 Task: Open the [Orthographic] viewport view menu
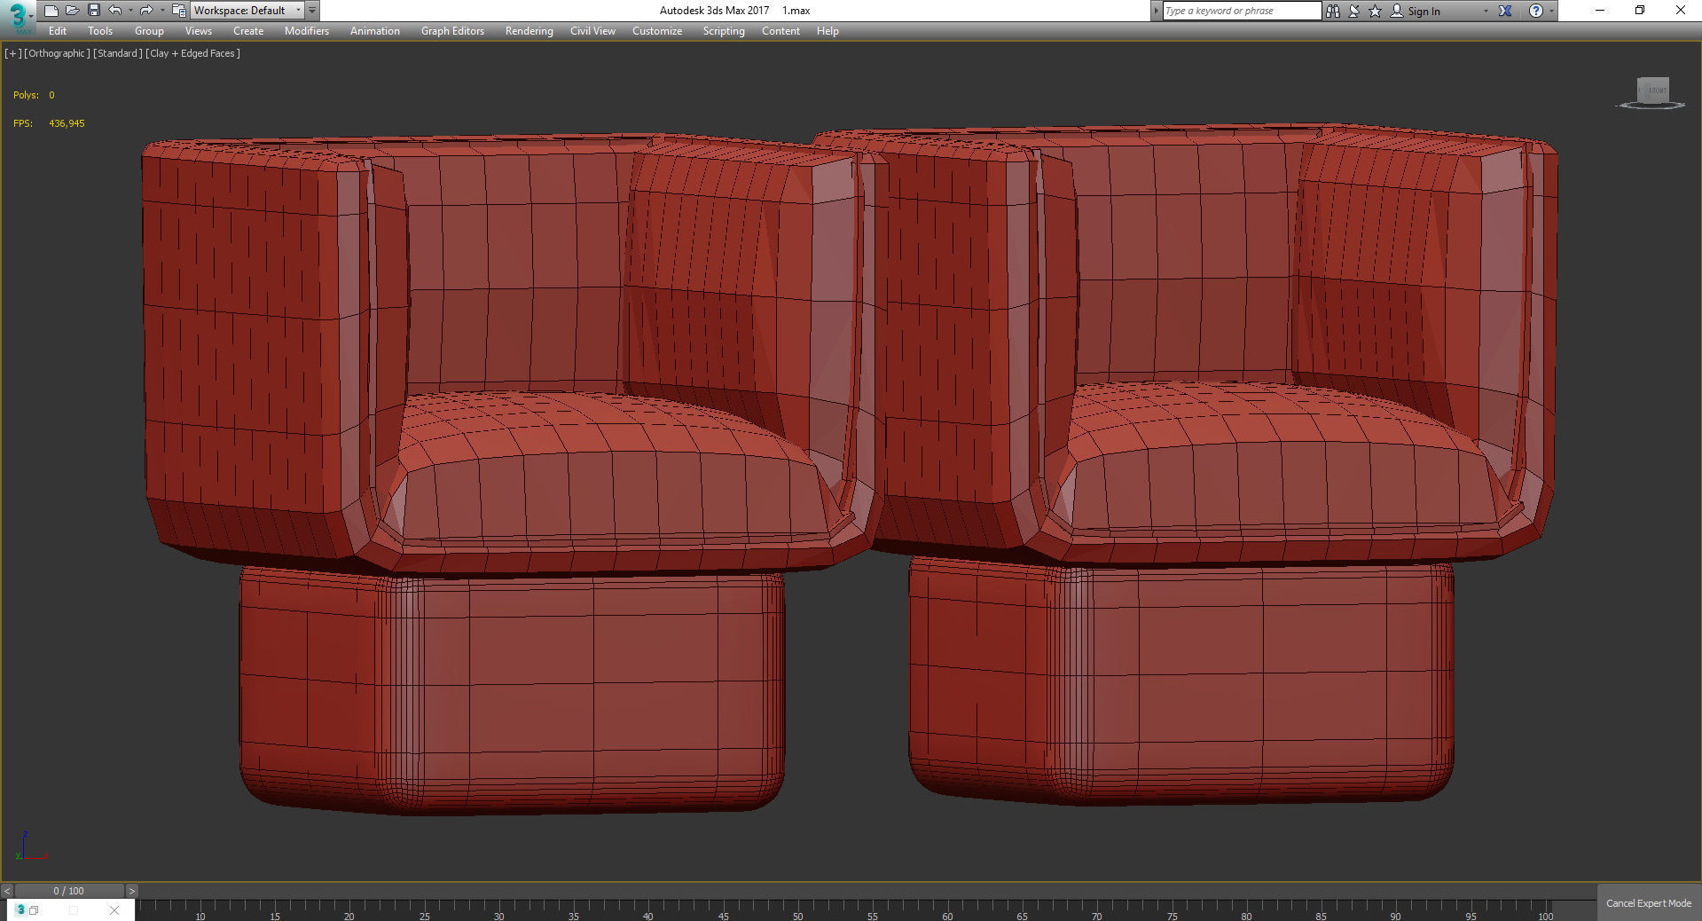tap(58, 53)
